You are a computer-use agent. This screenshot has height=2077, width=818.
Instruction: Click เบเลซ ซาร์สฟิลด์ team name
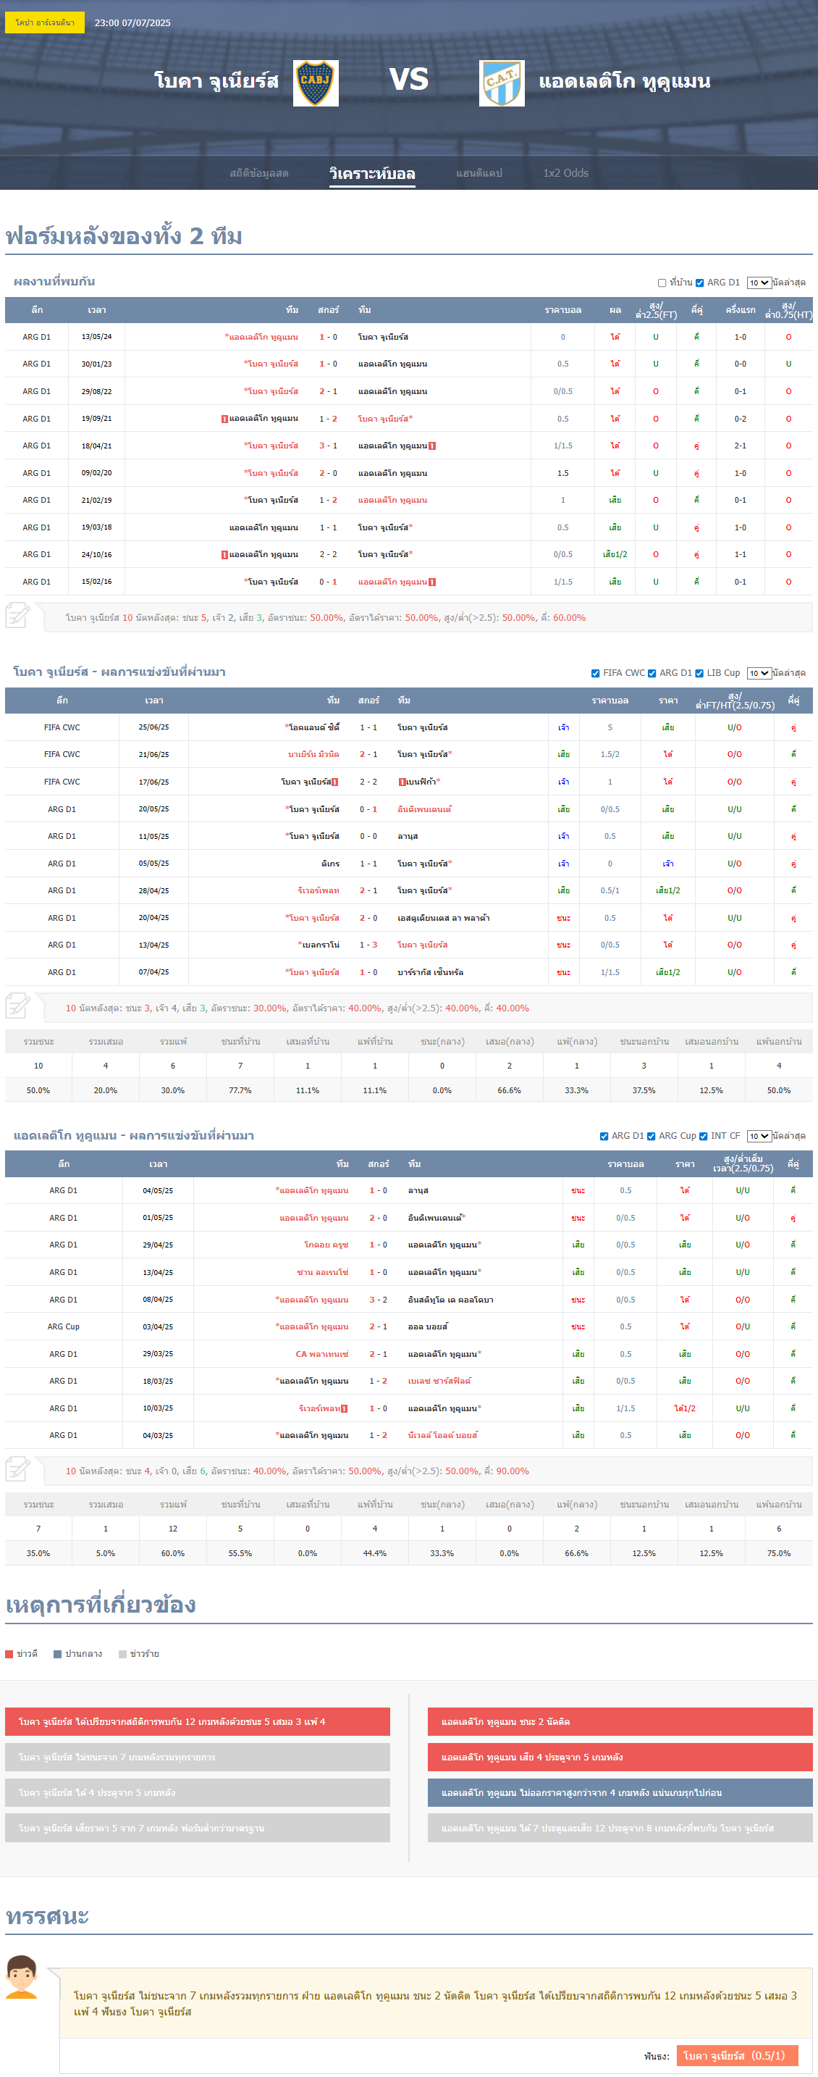point(439,1382)
